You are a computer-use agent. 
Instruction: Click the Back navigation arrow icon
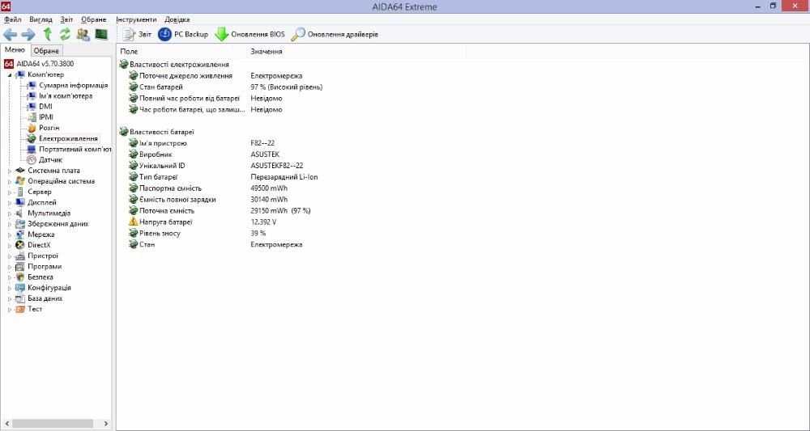[11, 35]
